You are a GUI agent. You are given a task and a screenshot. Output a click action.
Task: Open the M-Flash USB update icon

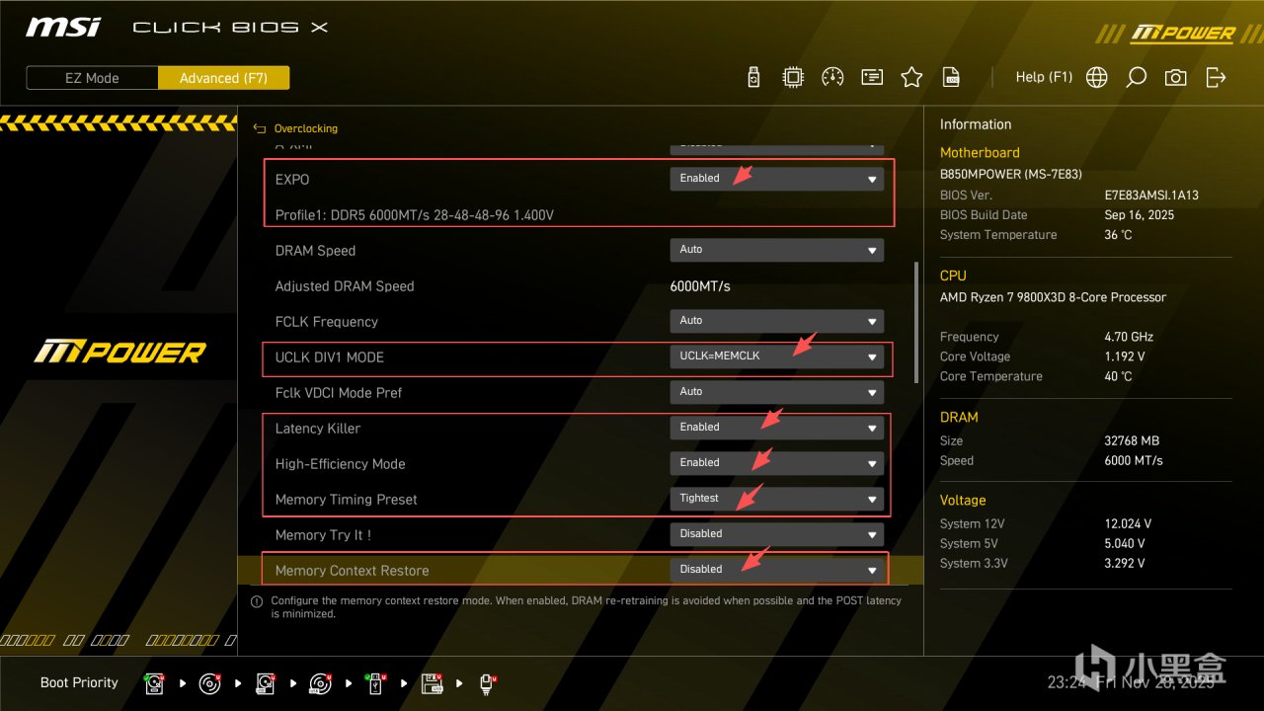(x=753, y=77)
